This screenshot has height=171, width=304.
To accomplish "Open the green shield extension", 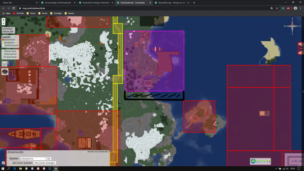I will [283, 8].
